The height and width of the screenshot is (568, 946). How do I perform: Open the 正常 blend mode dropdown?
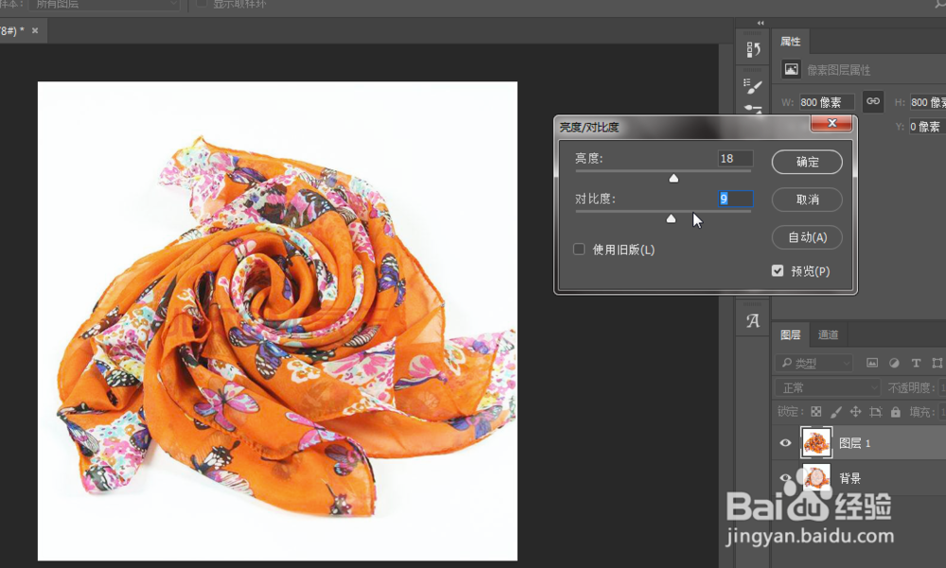tap(827, 387)
